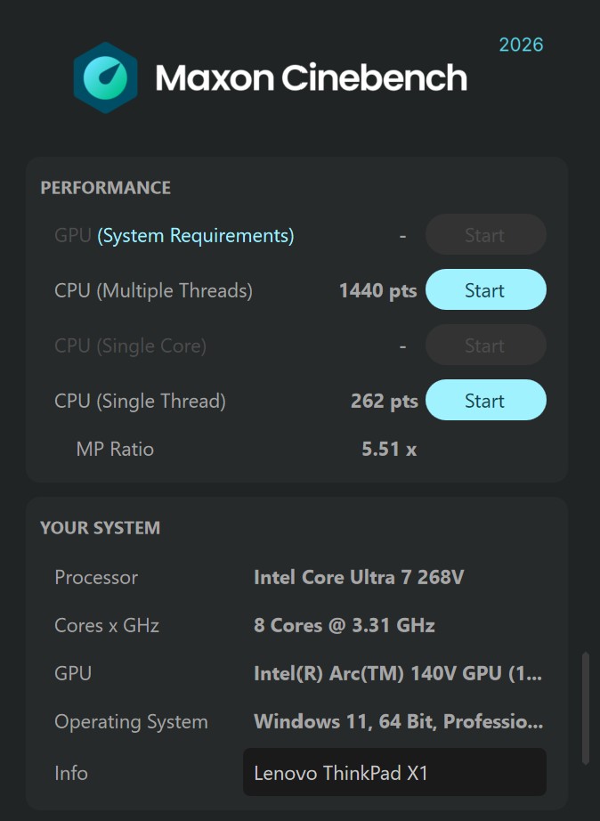
Task: Open the GPU System Requirements link
Action: (x=196, y=236)
